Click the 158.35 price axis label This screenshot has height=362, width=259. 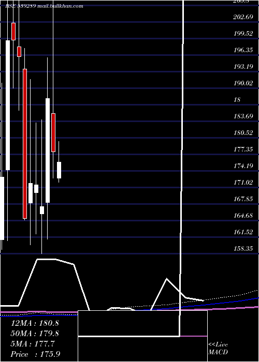click(243, 249)
